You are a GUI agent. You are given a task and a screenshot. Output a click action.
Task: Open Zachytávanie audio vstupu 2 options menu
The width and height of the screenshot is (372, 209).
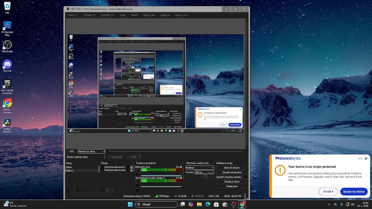[x=138, y=181]
